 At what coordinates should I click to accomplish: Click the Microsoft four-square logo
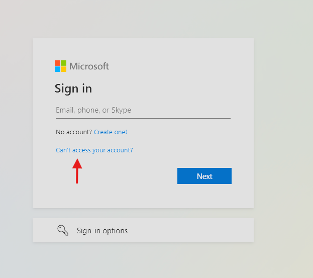pos(60,66)
